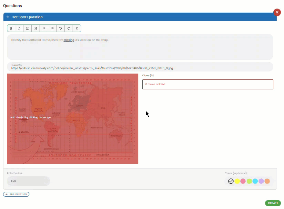
Task: Edit the Image URL field
Action: (140, 68)
